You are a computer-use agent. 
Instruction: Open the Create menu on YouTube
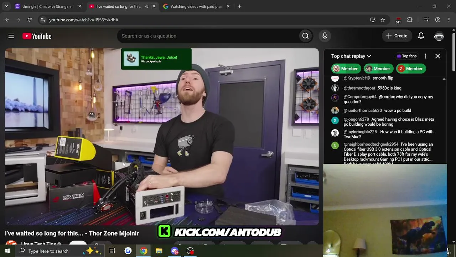[x=397, y=36]
